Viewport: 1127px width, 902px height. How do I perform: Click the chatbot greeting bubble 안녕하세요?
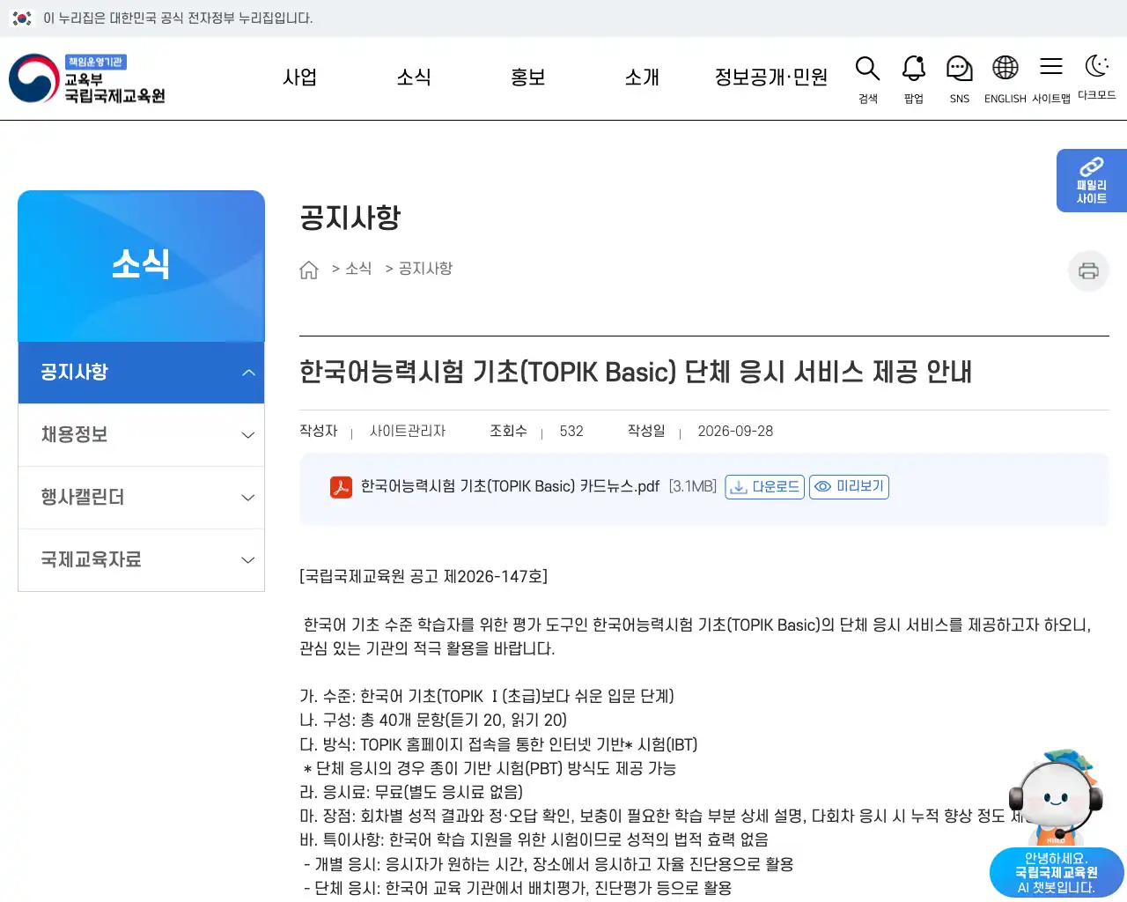coord(1057,873)
